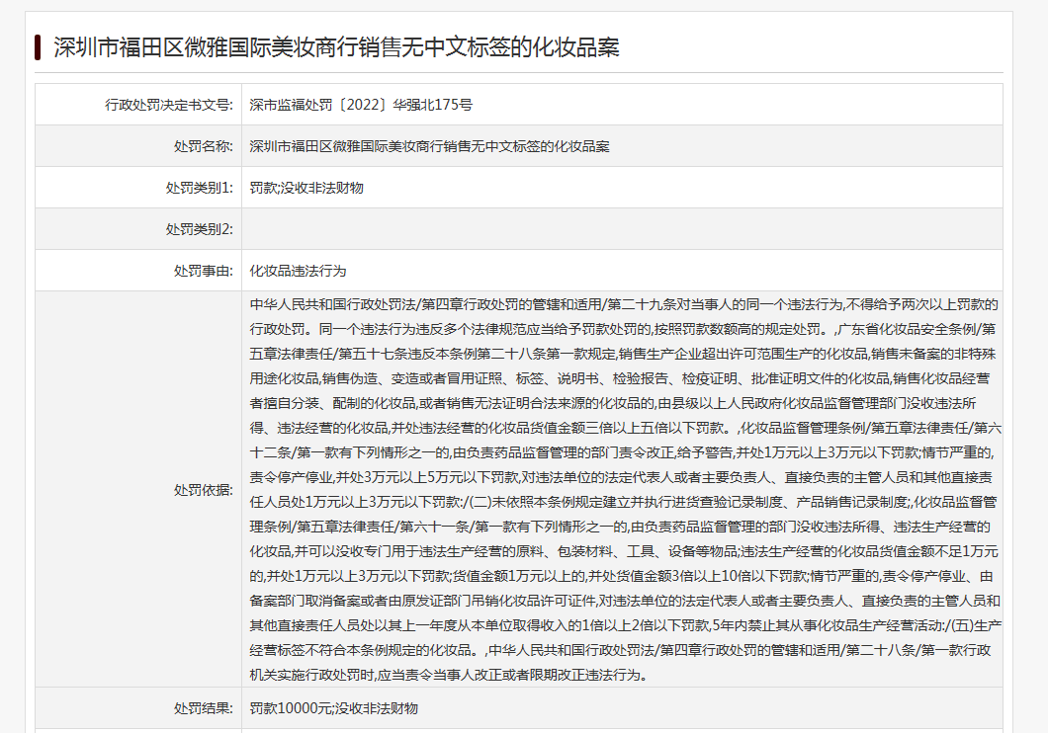This screenshot has height=733, width=1048.
Task: Select the label 处罚类别1
Action: tap(199, 188)
